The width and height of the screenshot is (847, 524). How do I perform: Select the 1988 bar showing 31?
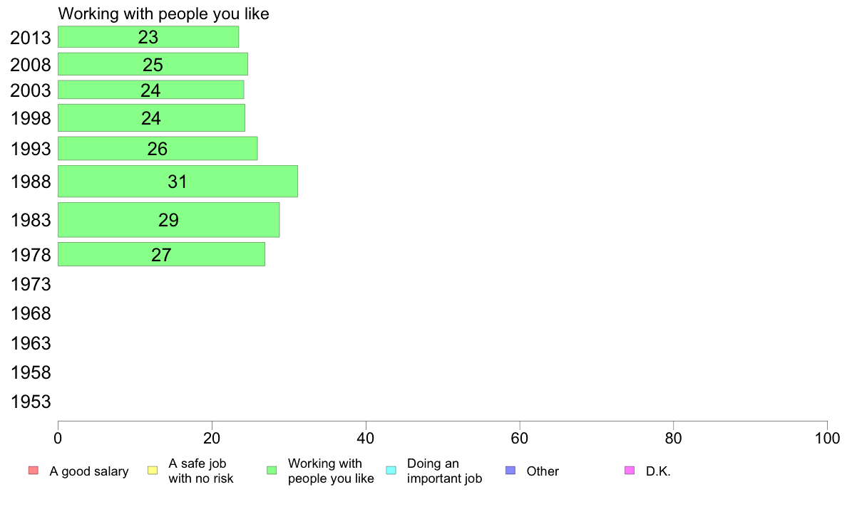(x=178, y=182)
